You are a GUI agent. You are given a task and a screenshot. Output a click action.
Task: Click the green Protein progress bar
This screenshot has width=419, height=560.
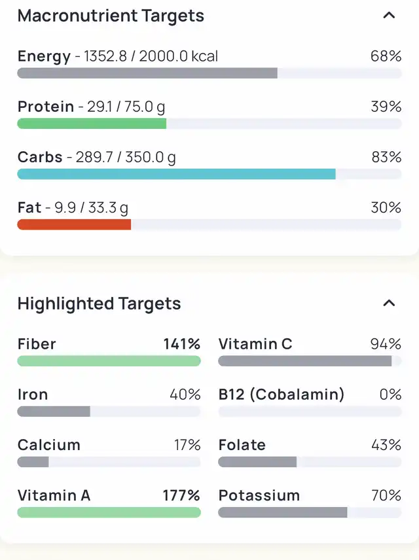(x=92, y=124)
